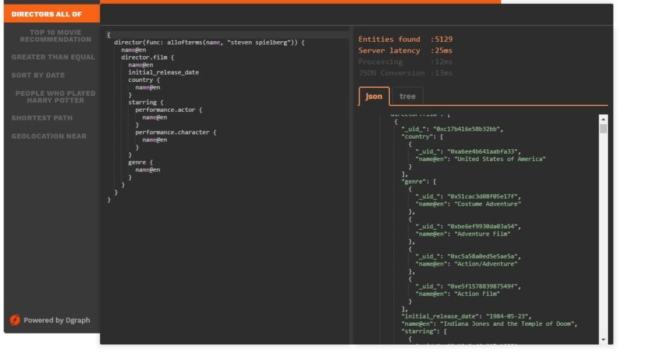Click the scrollbar up arrow in JSON panel

pos(603,118)
